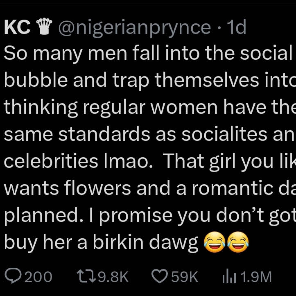Viewport: 296px width, 296px height.
Task: Click the 1.9M views count
Action: click(256, 277)
